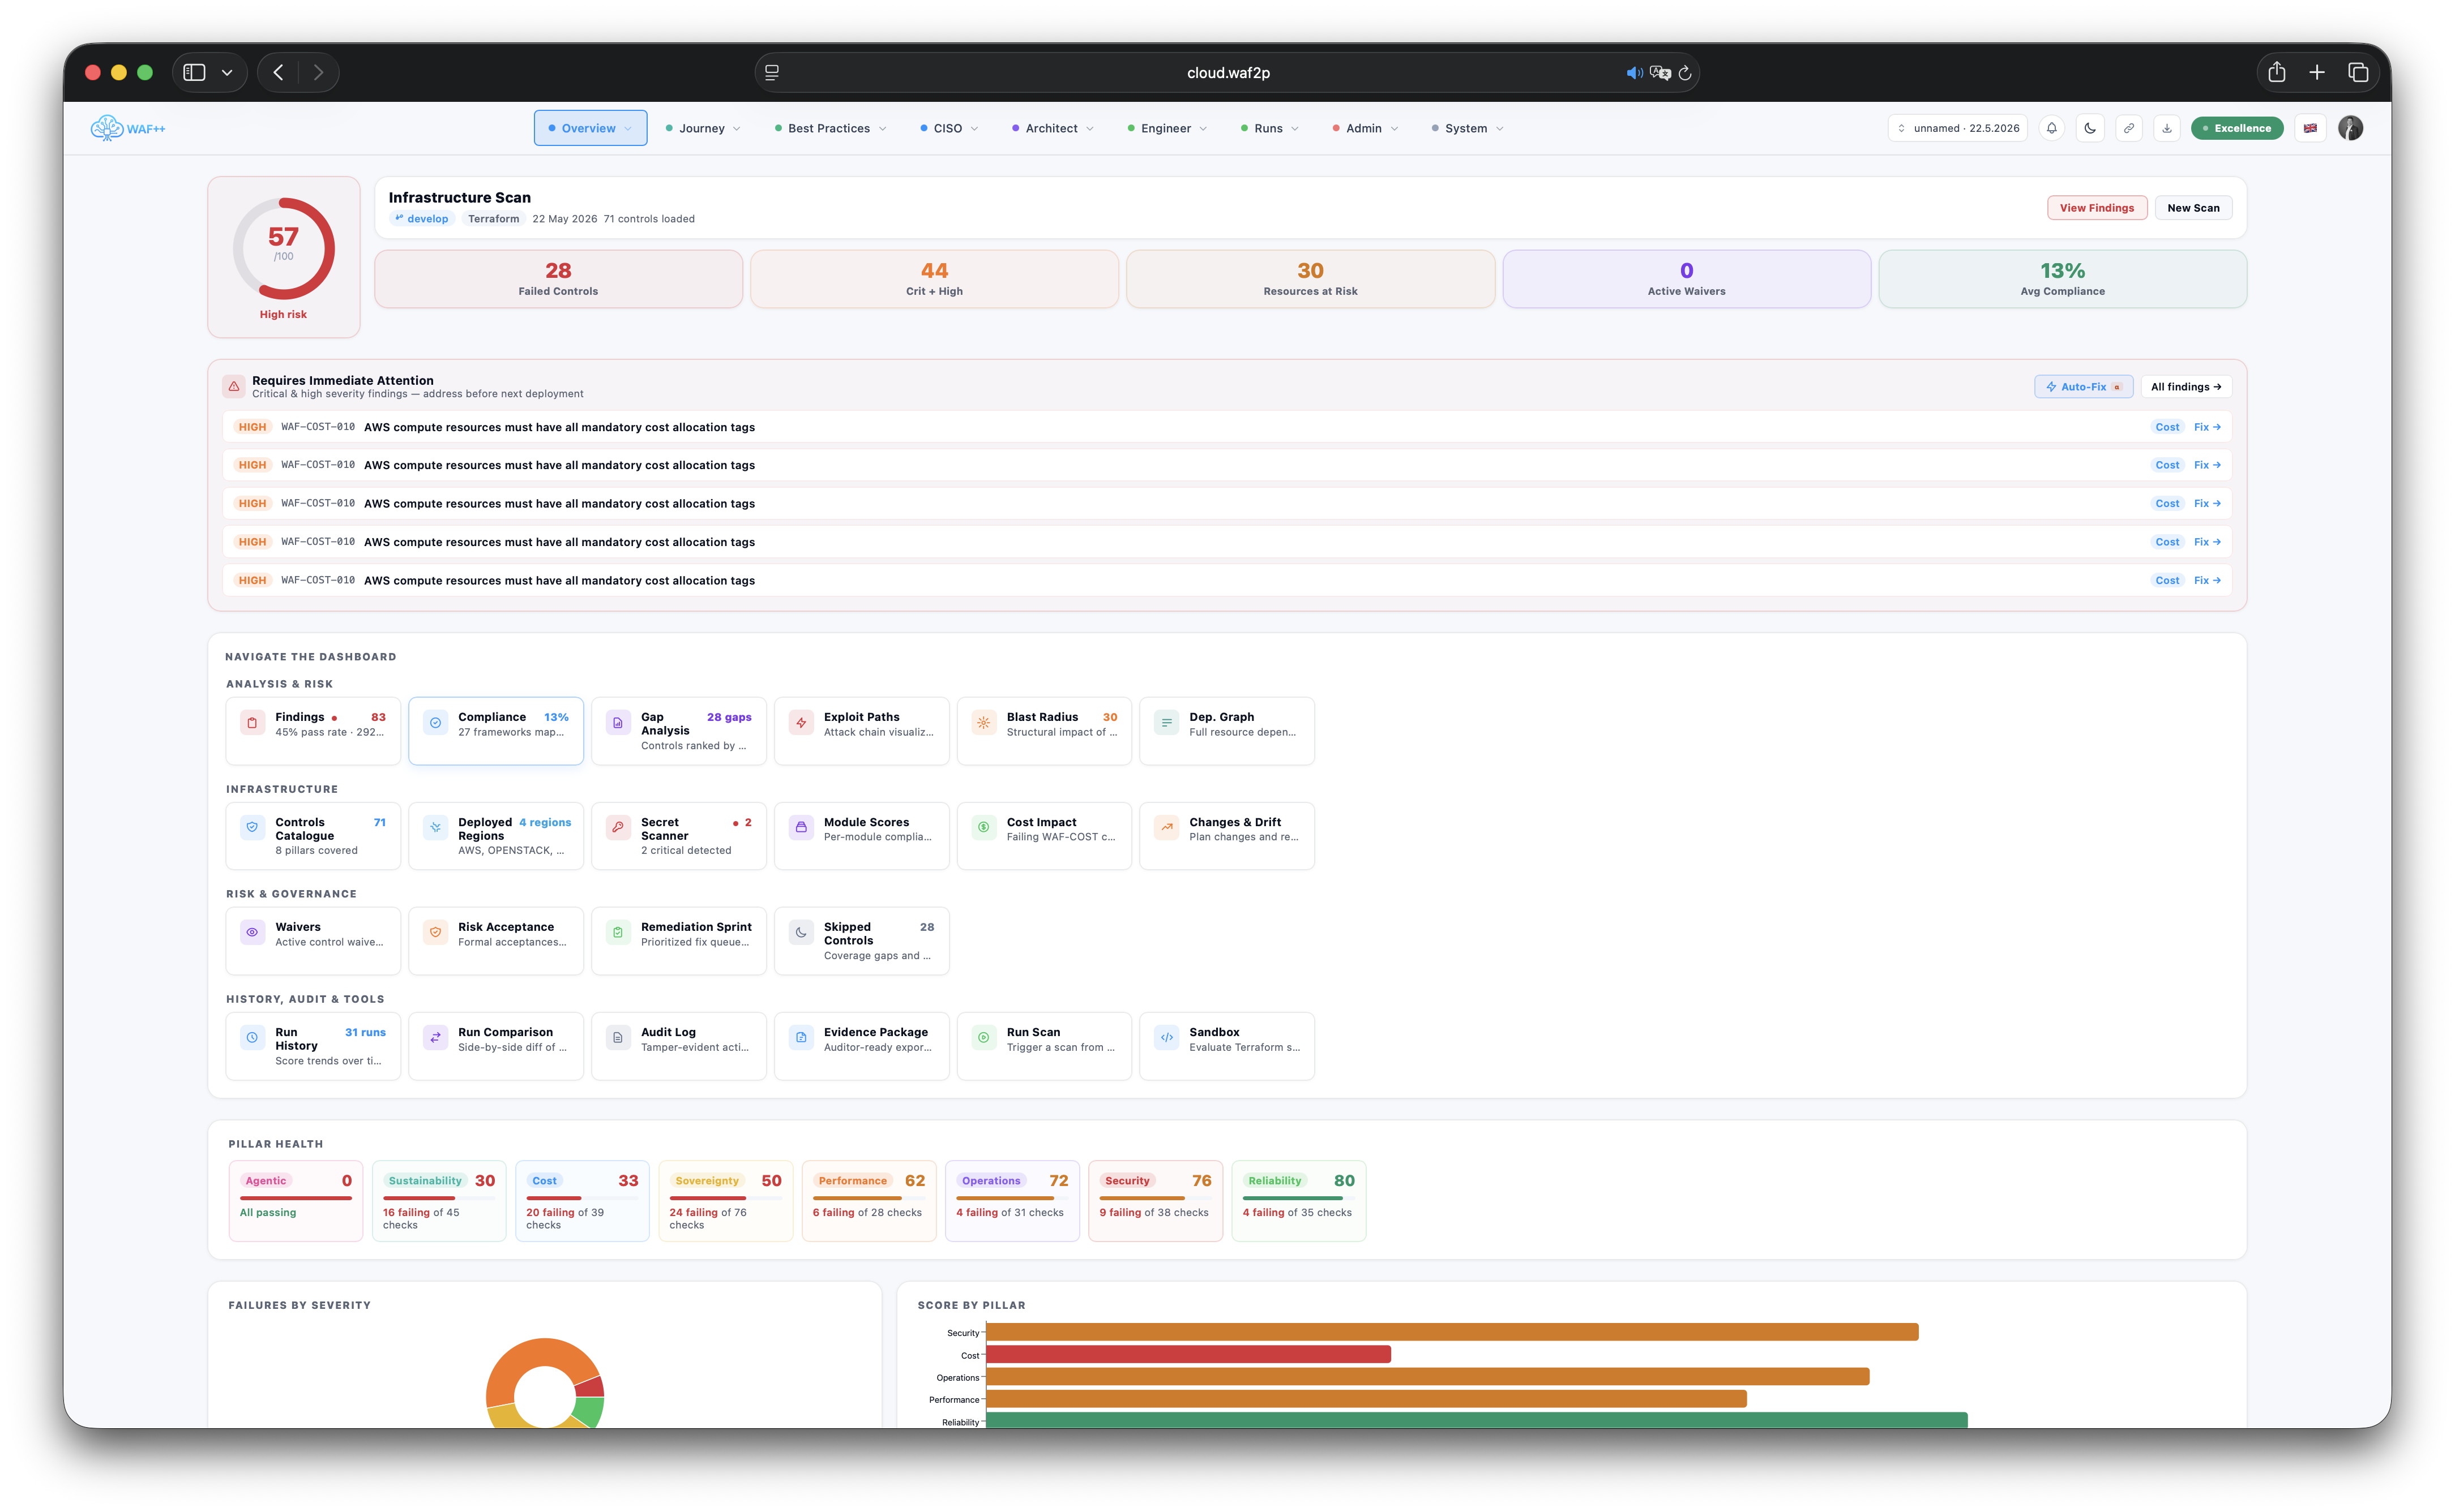Open the Cost Impact card
This screenshot has width=2455, height=1512.
point(1045,836)
